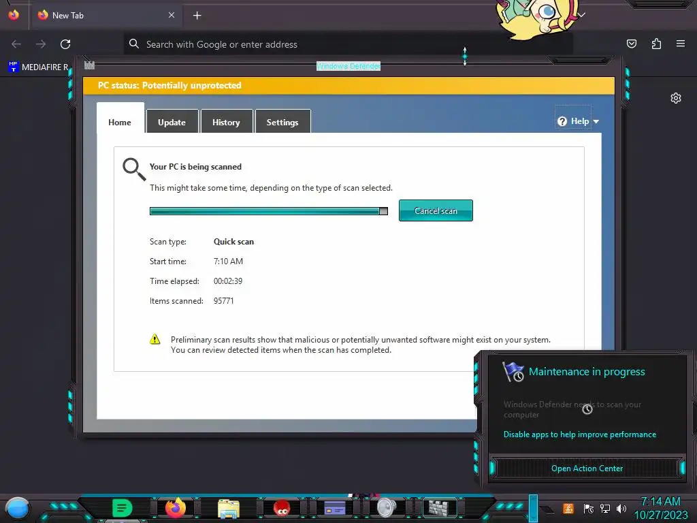
Task: Open new tab personalize gear
Action: tap(676, 98)
